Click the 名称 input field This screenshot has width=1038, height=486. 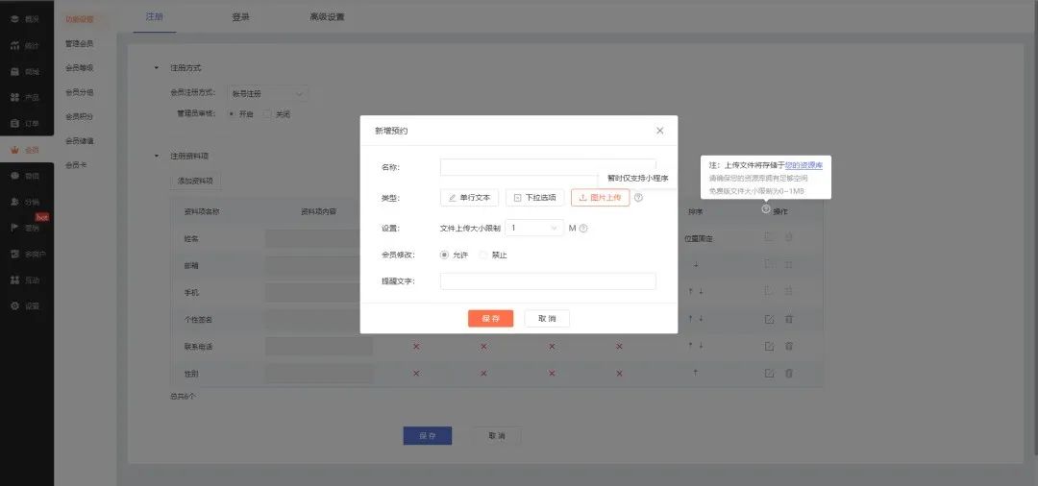[x=548, y=167]
